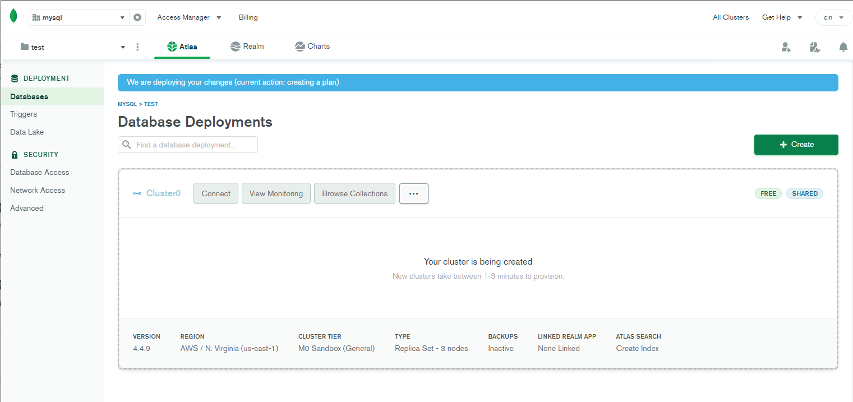The height and width of the screenshot is (402, 853).
Task: Click the invite user icon
Action: click(x=786, y=47)
